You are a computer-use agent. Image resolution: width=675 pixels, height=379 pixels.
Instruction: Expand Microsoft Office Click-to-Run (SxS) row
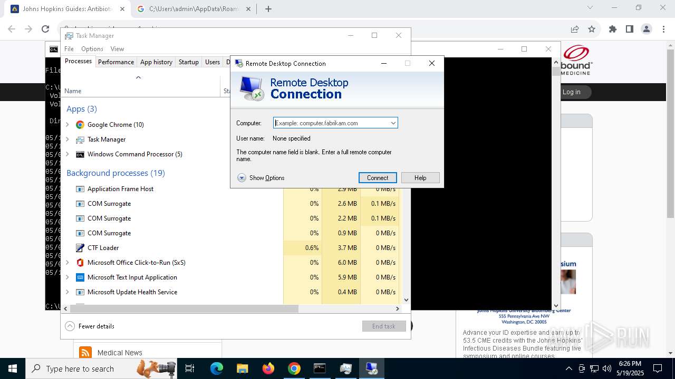pos(67,263)
